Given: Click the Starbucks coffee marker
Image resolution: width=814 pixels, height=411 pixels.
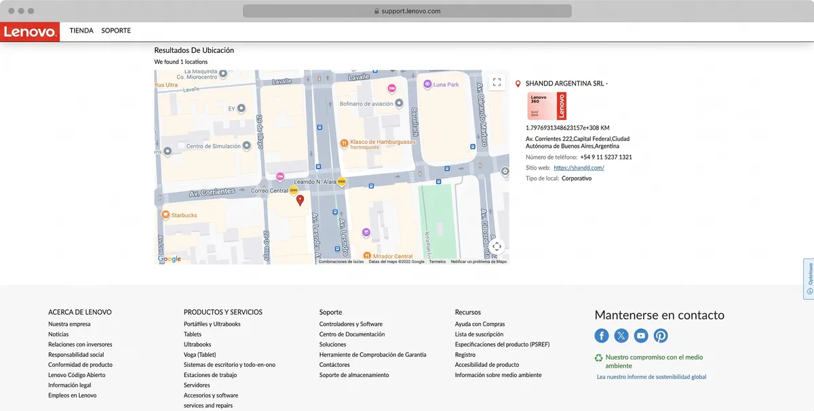Looking at the screenshot, I should 165,215.
